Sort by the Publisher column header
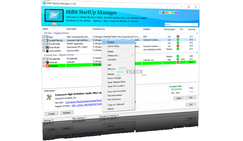The height and width of the screenshot is (141, 243). click(146, 29)
